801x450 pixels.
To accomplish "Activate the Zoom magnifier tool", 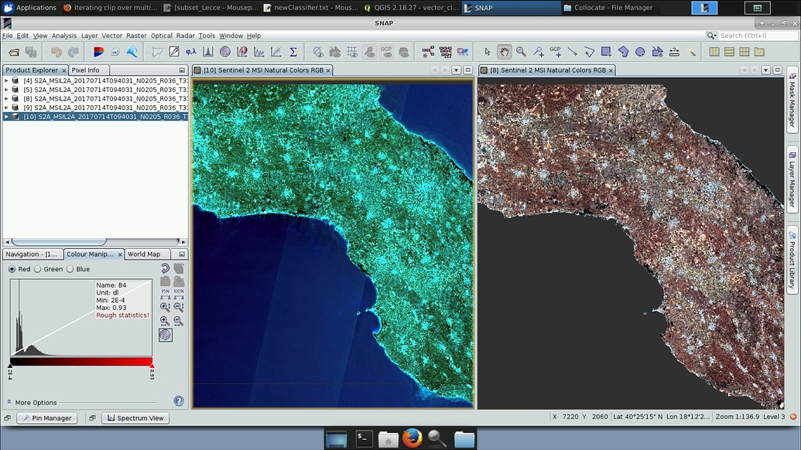I will [521, 52].
